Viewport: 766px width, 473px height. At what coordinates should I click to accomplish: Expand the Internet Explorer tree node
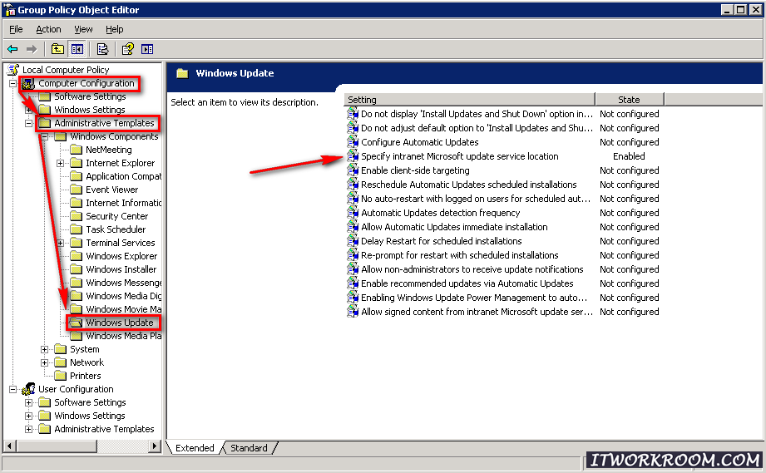(61, 163)
